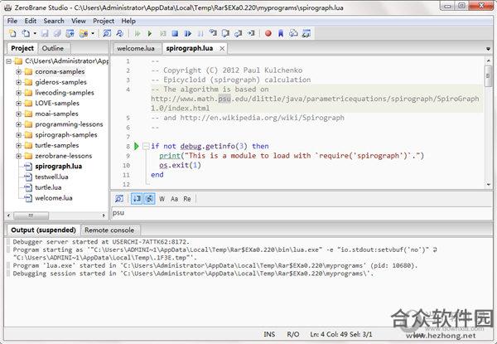Click the Save All toolbar icon

coord(57,33)
